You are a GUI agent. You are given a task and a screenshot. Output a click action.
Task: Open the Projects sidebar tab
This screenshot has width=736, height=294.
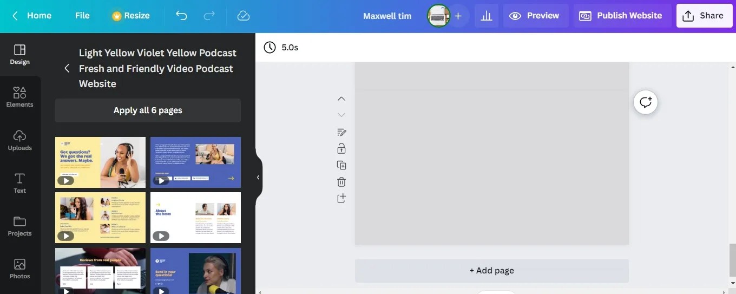[x=19, y=226]
